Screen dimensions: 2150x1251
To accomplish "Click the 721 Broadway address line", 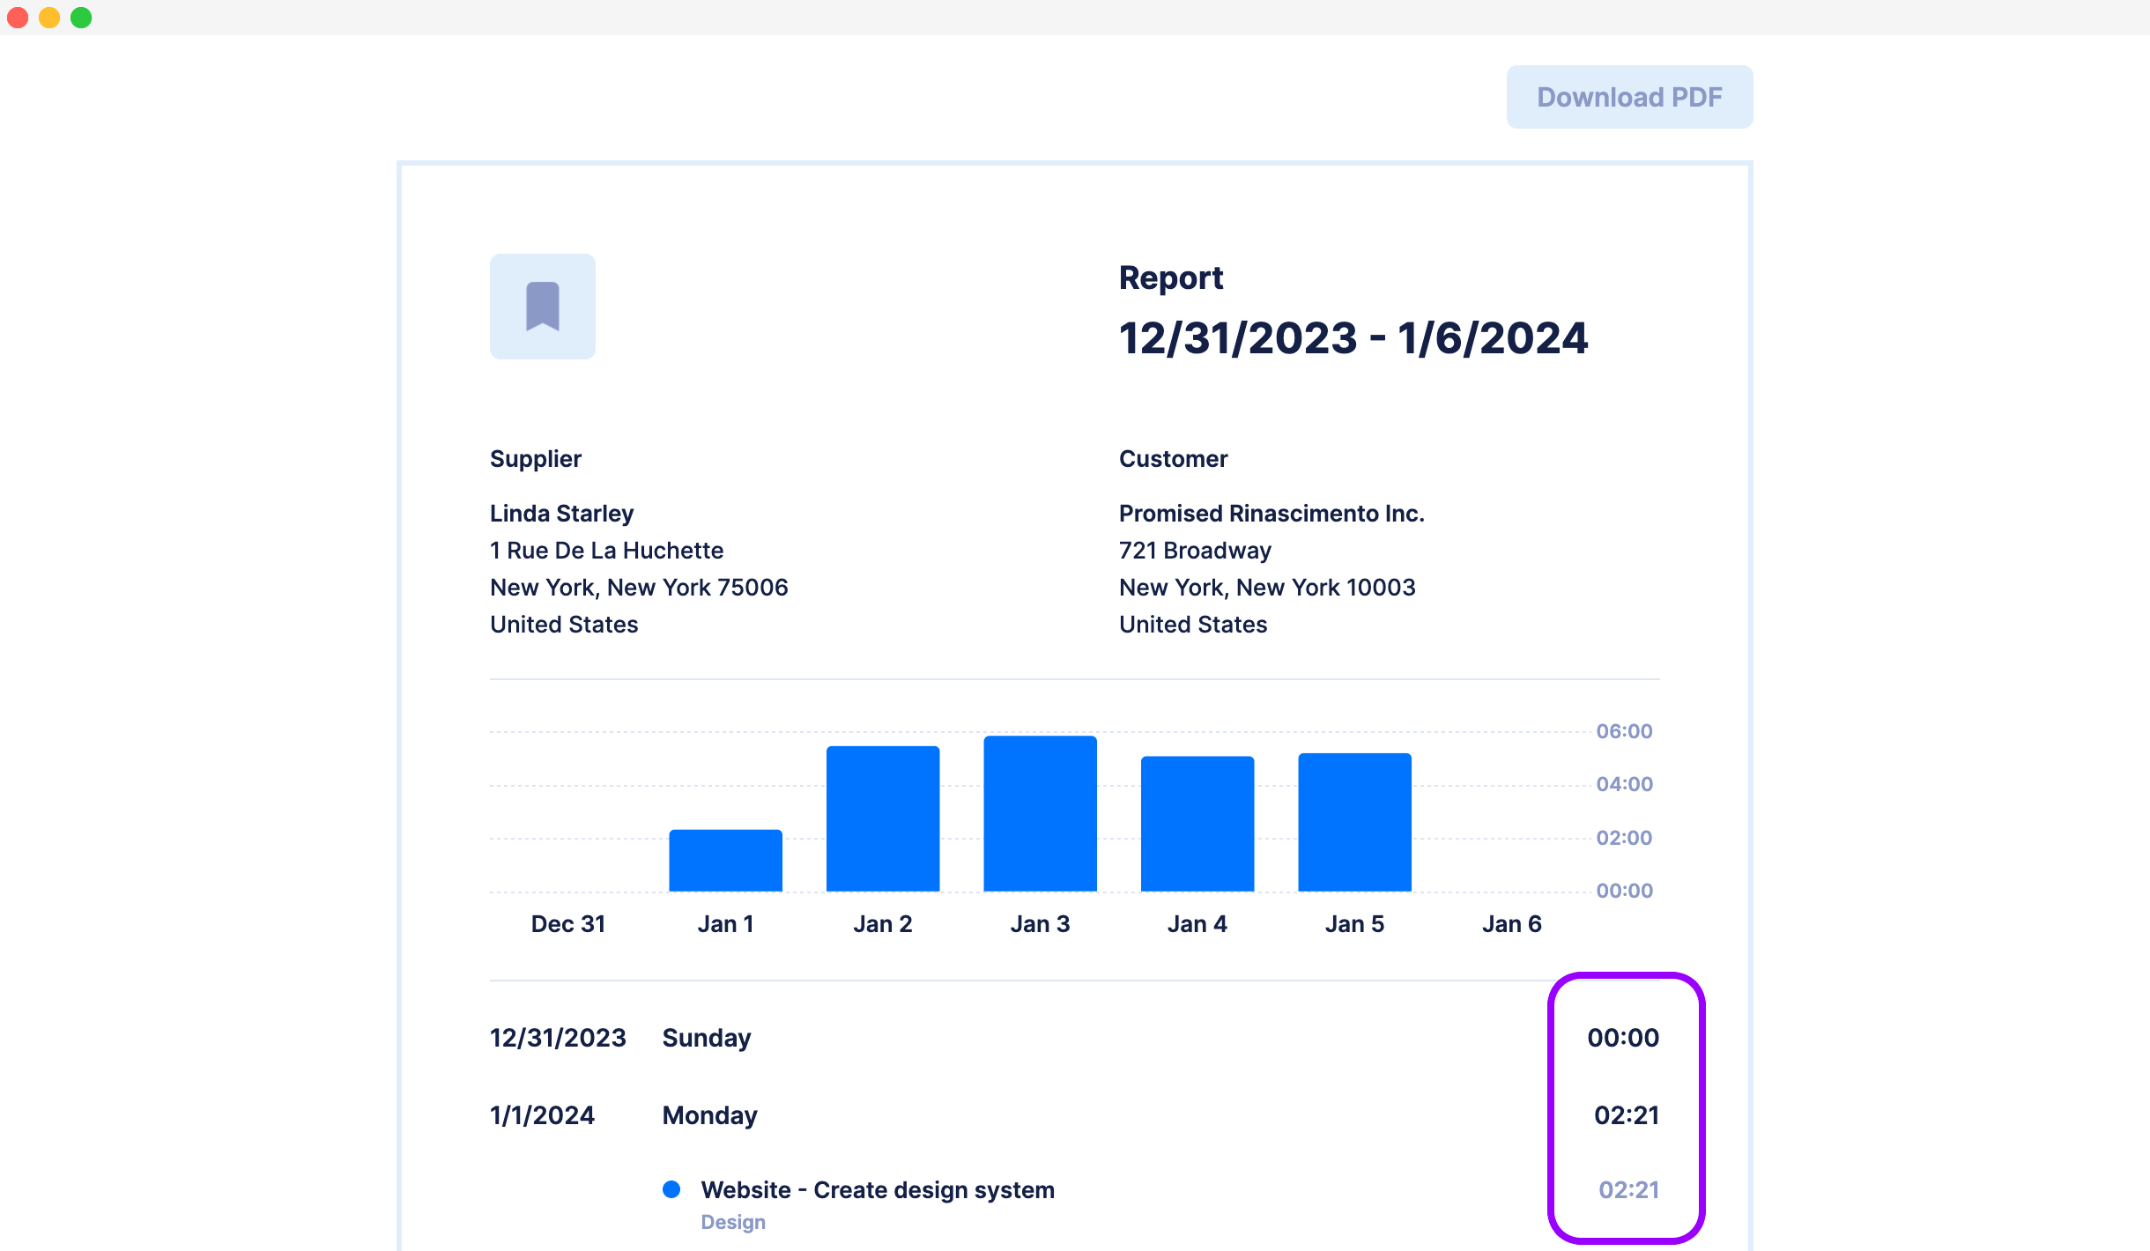I will click(1195, 551).
